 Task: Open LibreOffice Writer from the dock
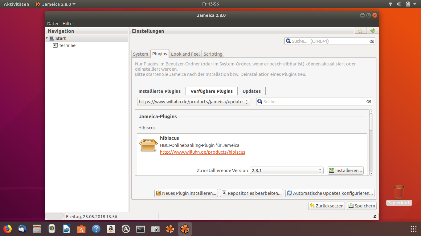(67, 229)
